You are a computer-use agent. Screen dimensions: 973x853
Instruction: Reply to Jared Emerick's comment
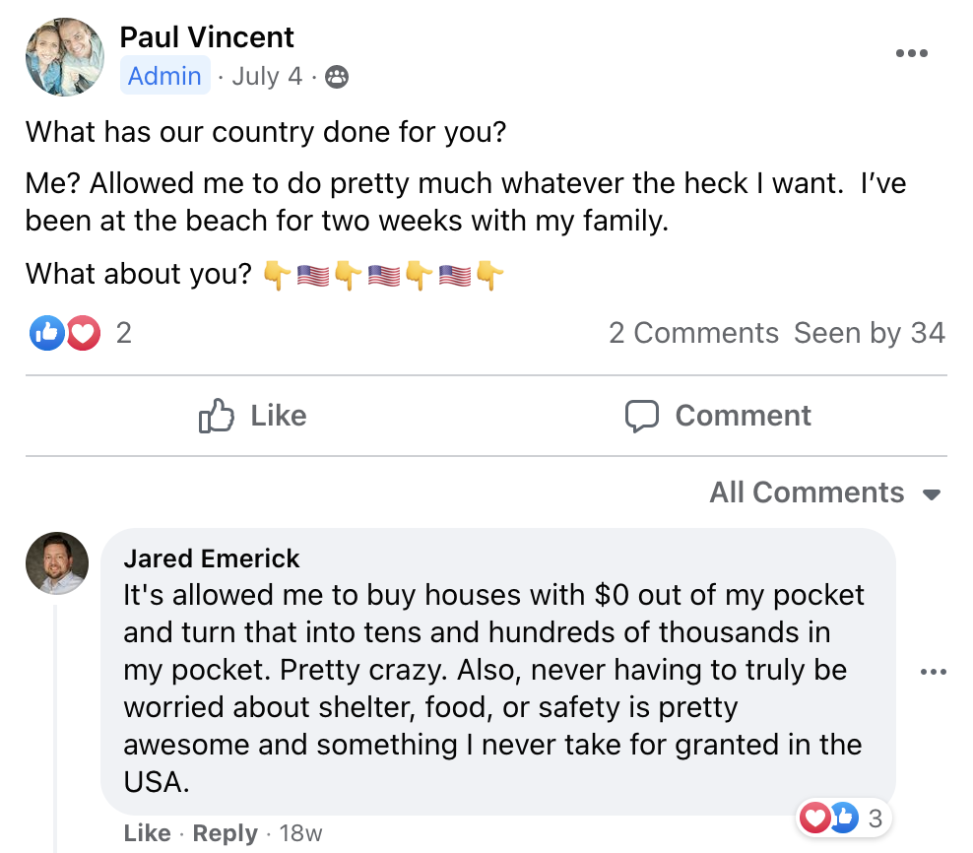(x=225, y=833)
